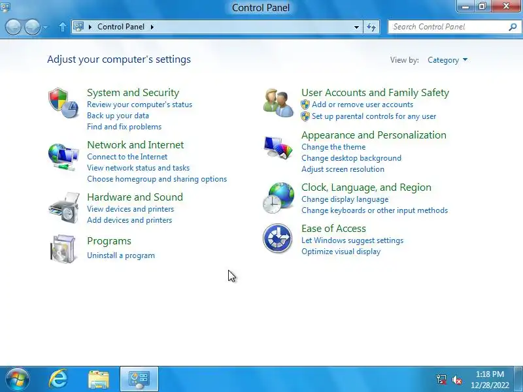Click Choose homegroup and sharing options
The image size is (523, 392).
point(157,179)
